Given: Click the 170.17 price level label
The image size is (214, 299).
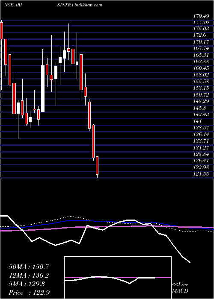Looking at the screenshot, I should 201,42.
